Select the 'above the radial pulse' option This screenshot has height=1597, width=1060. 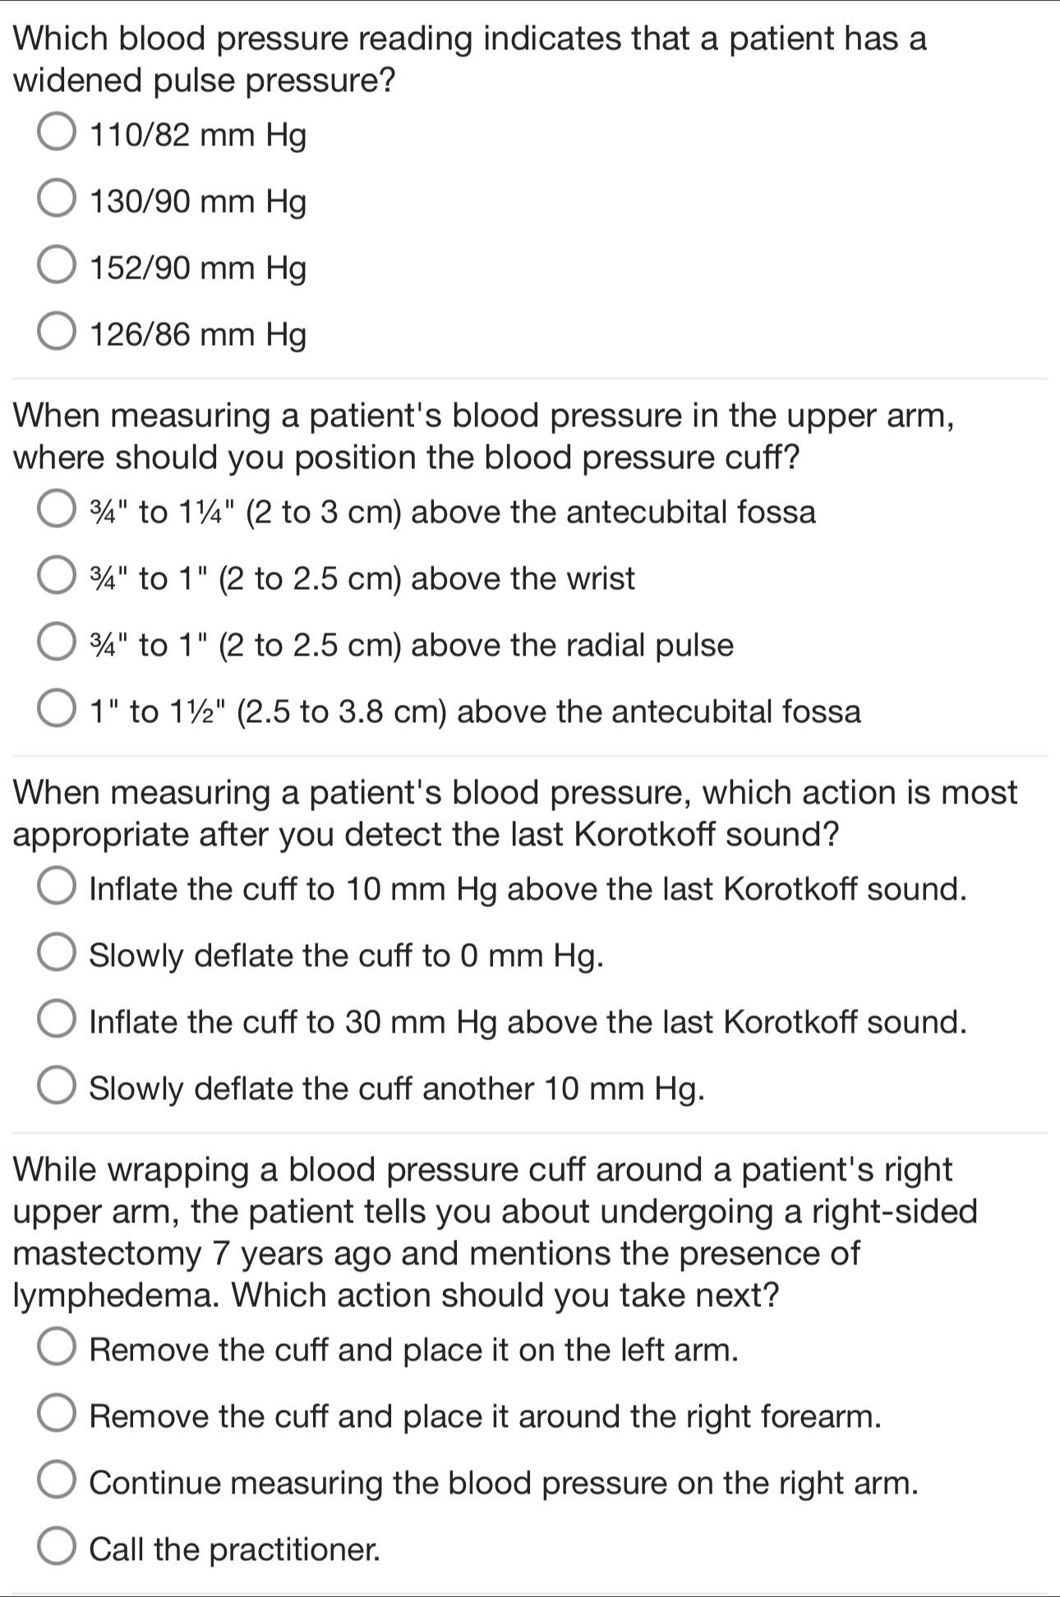click(57, 645)
